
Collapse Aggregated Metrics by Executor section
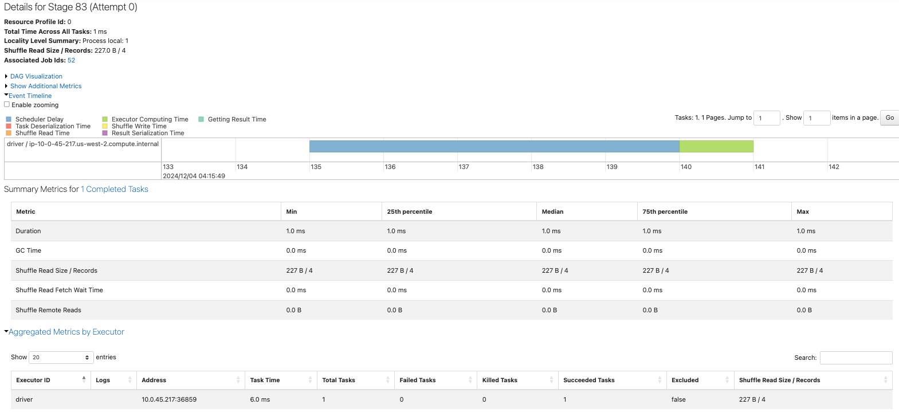(66, 332)
